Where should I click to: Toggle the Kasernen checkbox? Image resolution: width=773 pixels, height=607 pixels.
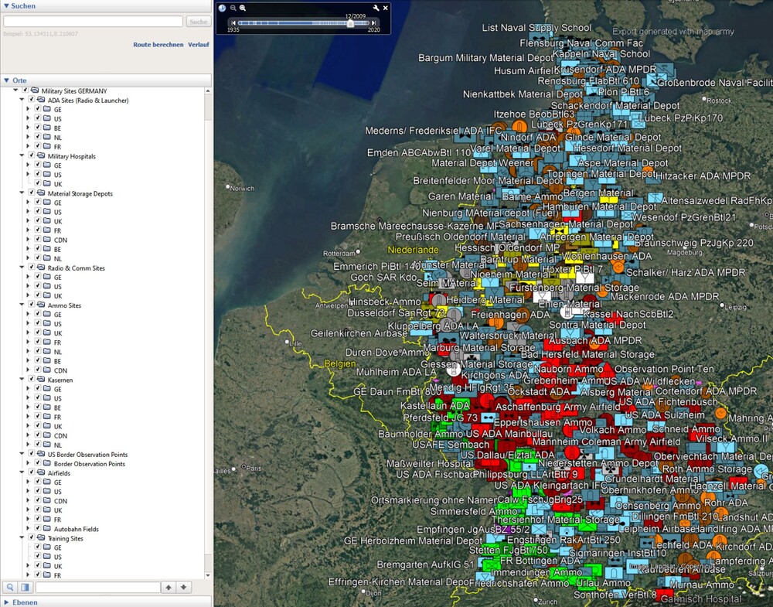32,380
